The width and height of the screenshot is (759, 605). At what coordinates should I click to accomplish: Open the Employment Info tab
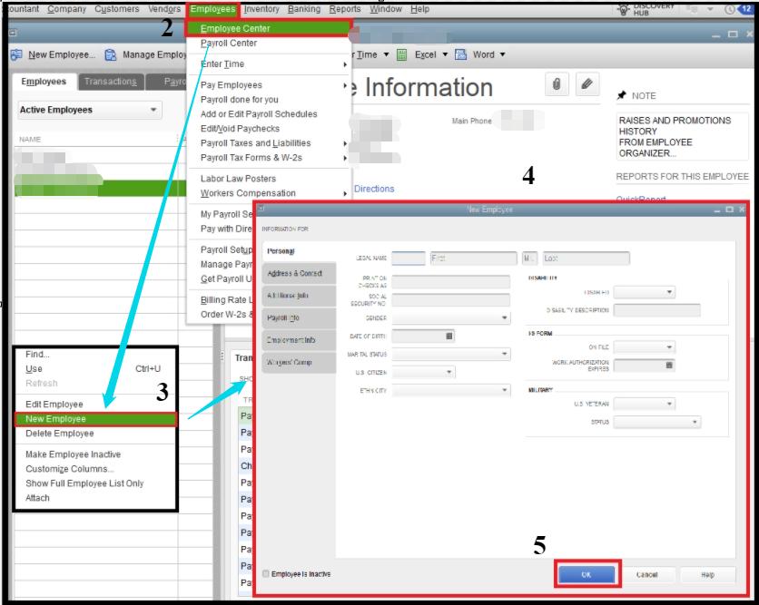299,340
